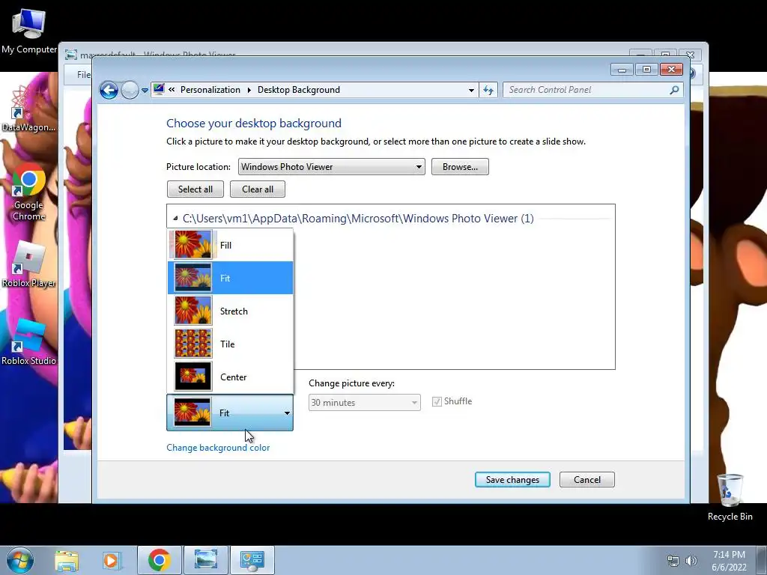Image resolution: width=767 pixels, height=575 pixels.
Task: Open DataWagon desktop shortcut
Action: point(28,109)
